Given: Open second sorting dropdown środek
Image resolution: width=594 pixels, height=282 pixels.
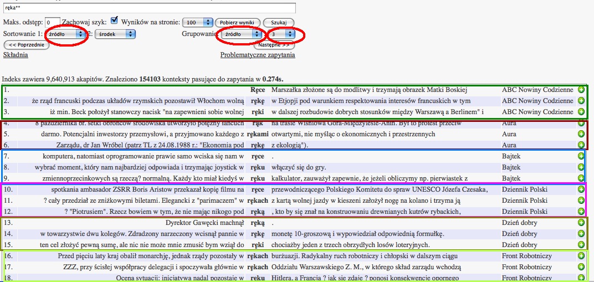Looking at the screenshot, I should tap(115, 34).
